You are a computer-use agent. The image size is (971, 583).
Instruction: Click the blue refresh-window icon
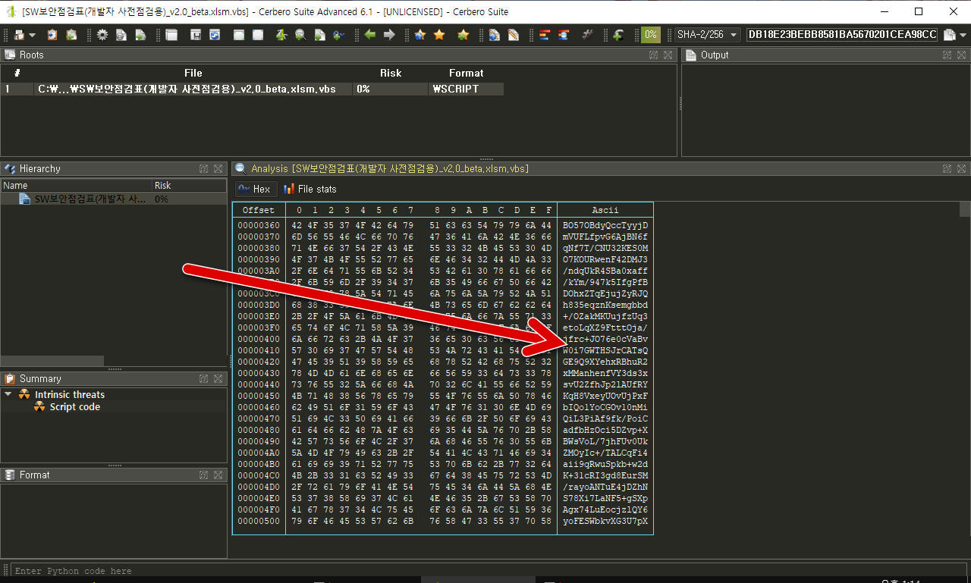coord(215,35)
